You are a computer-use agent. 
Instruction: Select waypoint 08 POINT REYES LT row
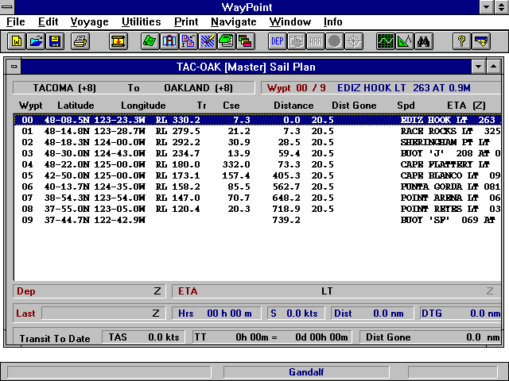point(258,209)
